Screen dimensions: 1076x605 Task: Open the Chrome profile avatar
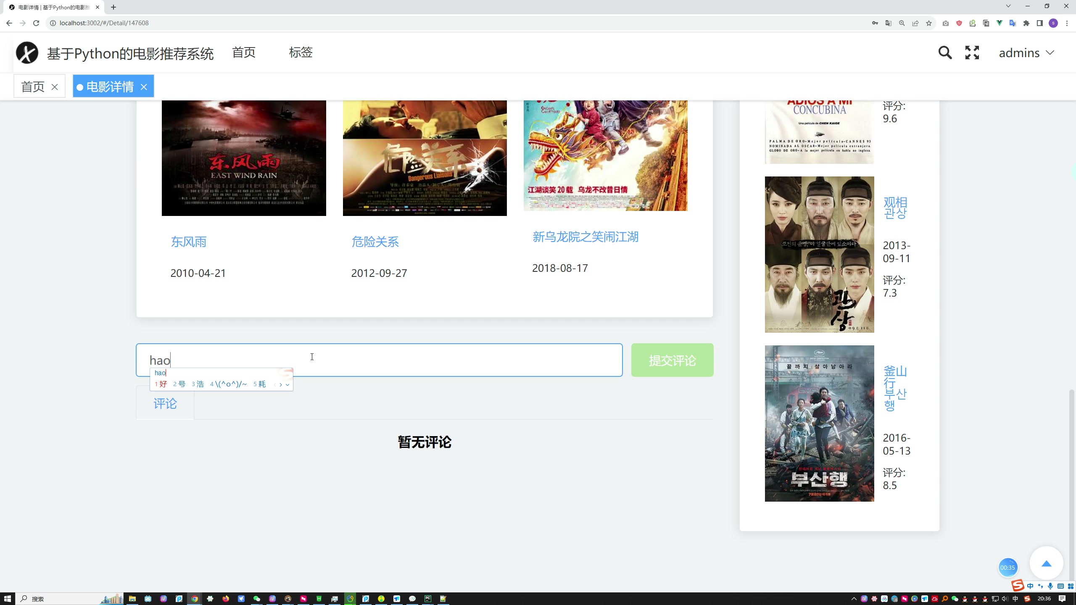pos(1053,23)
